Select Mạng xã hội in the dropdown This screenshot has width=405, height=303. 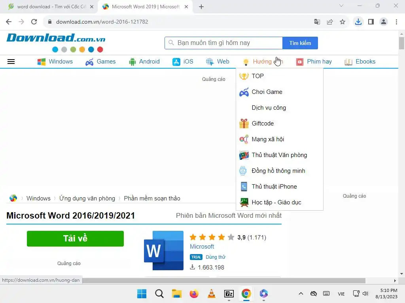tap(280, 139)
